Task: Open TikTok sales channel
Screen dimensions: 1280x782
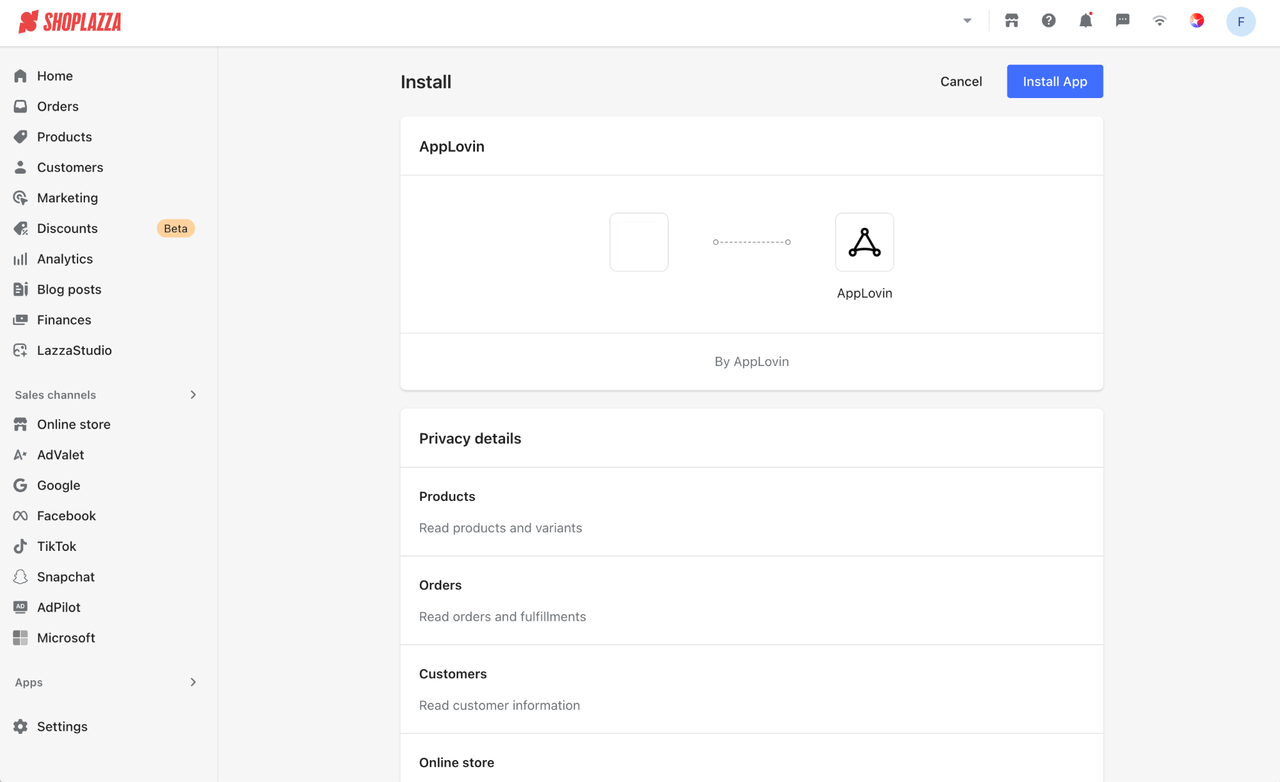Action: (57, 547)
